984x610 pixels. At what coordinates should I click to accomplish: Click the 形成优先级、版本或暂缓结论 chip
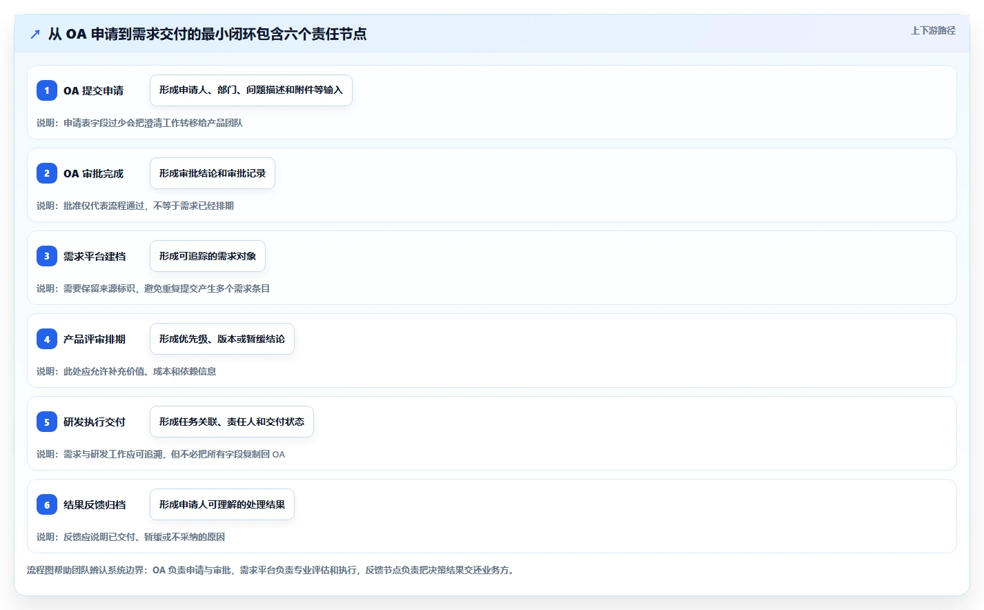(222, 339)
